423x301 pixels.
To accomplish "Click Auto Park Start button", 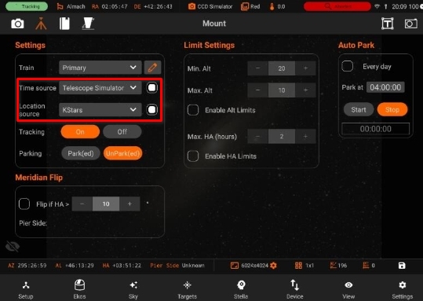I will tap(359, 109).
